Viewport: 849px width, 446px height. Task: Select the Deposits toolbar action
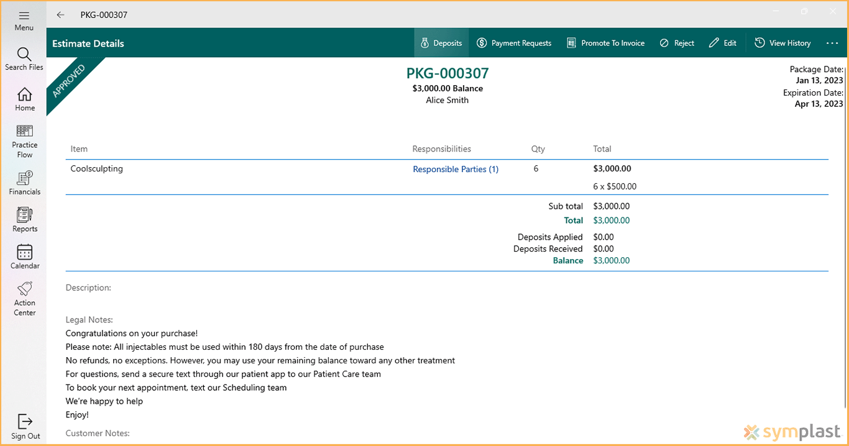coord(441,43)
